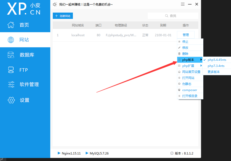The image size is (231, 161).
Task: Click the stop icon next to 停止
Action: point(179,42)
